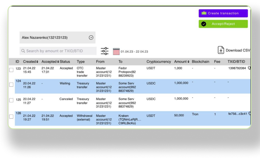
Task: Click the Withdrawal (external) type cell
Action: click(x=84, y=117)
